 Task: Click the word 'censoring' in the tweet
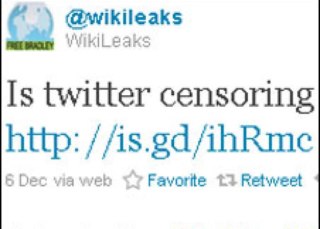[236, 96]
